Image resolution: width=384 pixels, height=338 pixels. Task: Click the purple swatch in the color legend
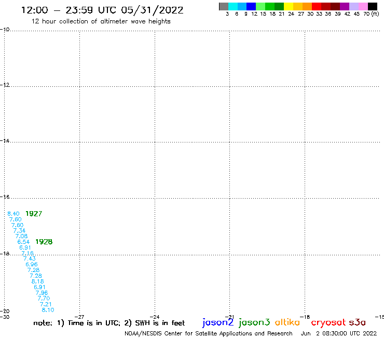click(x=345, y=6)
